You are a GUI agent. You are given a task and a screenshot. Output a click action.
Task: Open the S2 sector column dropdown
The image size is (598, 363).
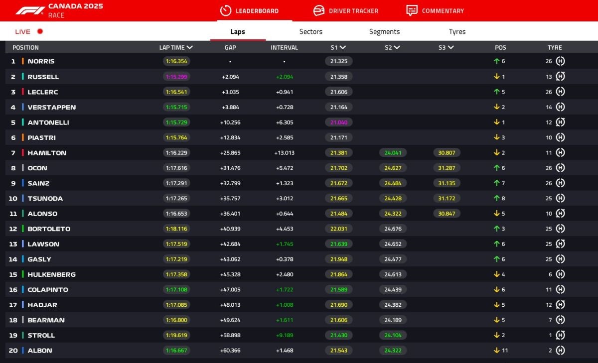point(397,48)
